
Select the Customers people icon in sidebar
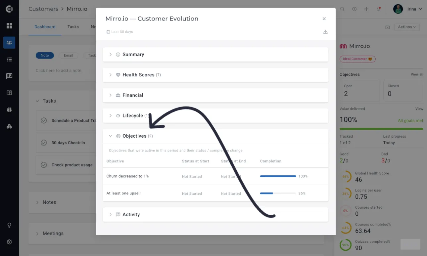point(9,43)
